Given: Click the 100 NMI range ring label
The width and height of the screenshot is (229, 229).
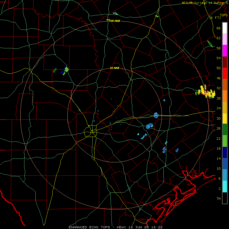Looking at the screenshot, I should [x=114, y=21].
